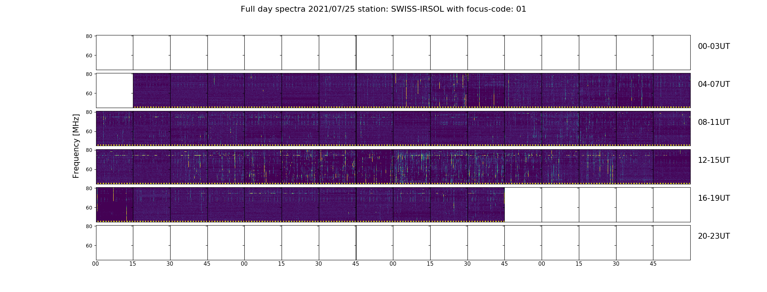Image resolution: width=767 pixels, height=292 pixels.
Task: Select the 80 tick of the 20-23UT row
Action: (x=89, y=226)
